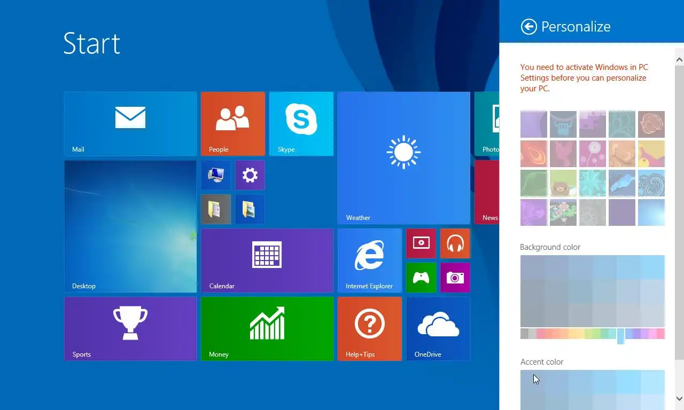Choose the flower garland on dark background
The width and height of the screenshot is (684, 410).
563,212
